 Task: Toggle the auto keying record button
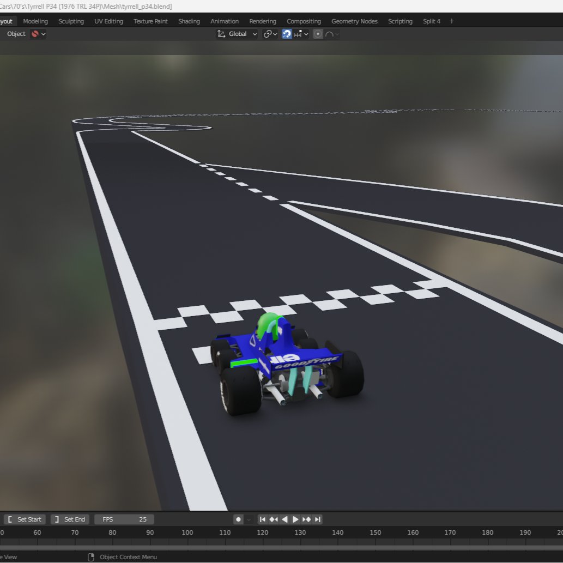point(238,519)
